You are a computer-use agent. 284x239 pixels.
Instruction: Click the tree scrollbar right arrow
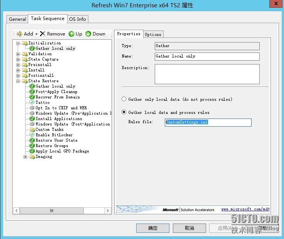click(108, 210)
